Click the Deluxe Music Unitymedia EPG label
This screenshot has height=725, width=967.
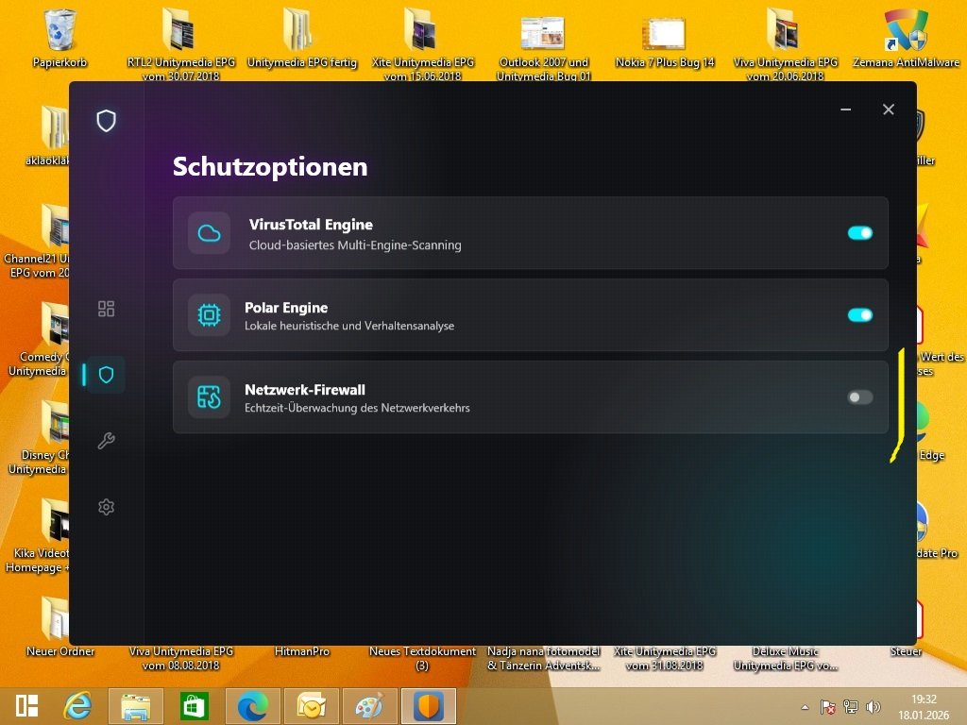tap(785, 658)
